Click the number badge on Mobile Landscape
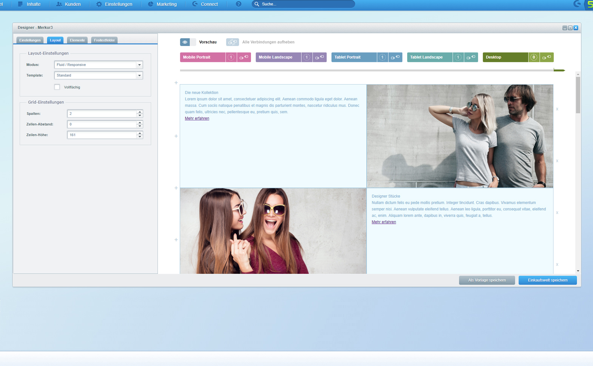The width and height of the screenshot is (593, 366). coord(307,57)
